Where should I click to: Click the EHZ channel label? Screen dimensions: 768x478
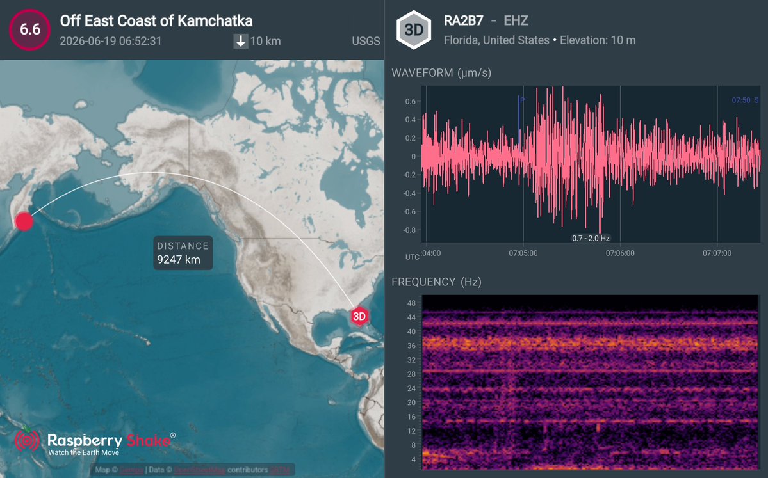[x=516, y=20]
